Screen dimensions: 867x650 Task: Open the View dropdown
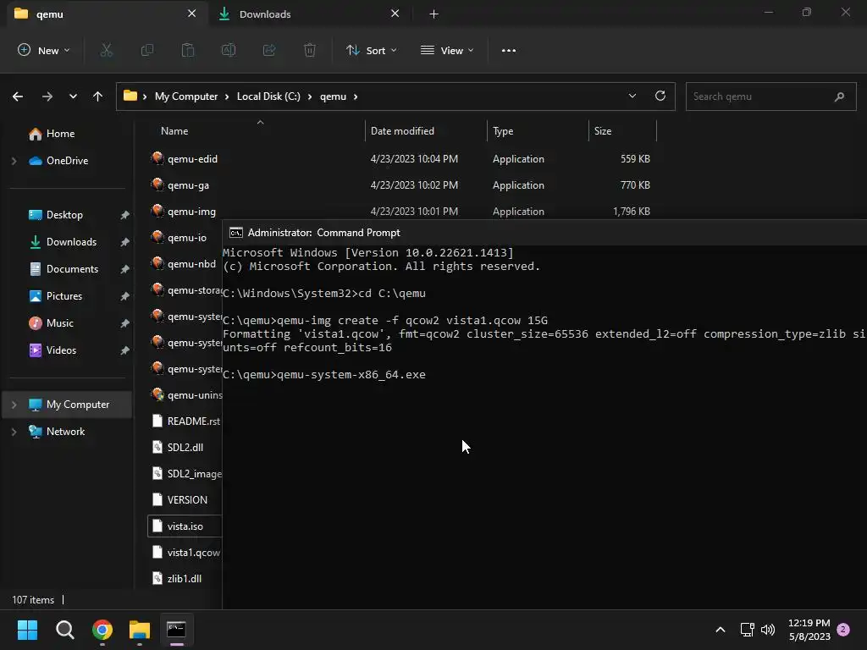[x=447, y=50]
